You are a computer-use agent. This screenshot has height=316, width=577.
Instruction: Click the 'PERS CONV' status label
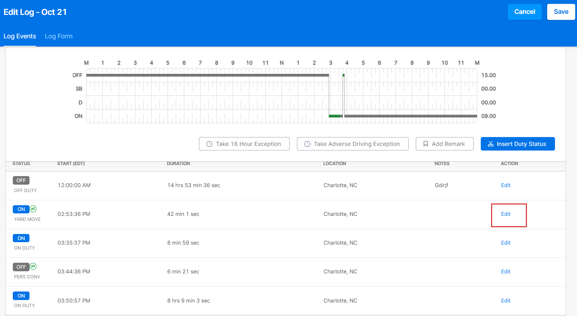pos(27,277)
